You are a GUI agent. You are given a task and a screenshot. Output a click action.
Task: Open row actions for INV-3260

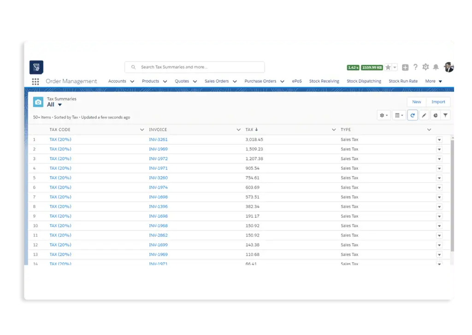click(439, 178)
